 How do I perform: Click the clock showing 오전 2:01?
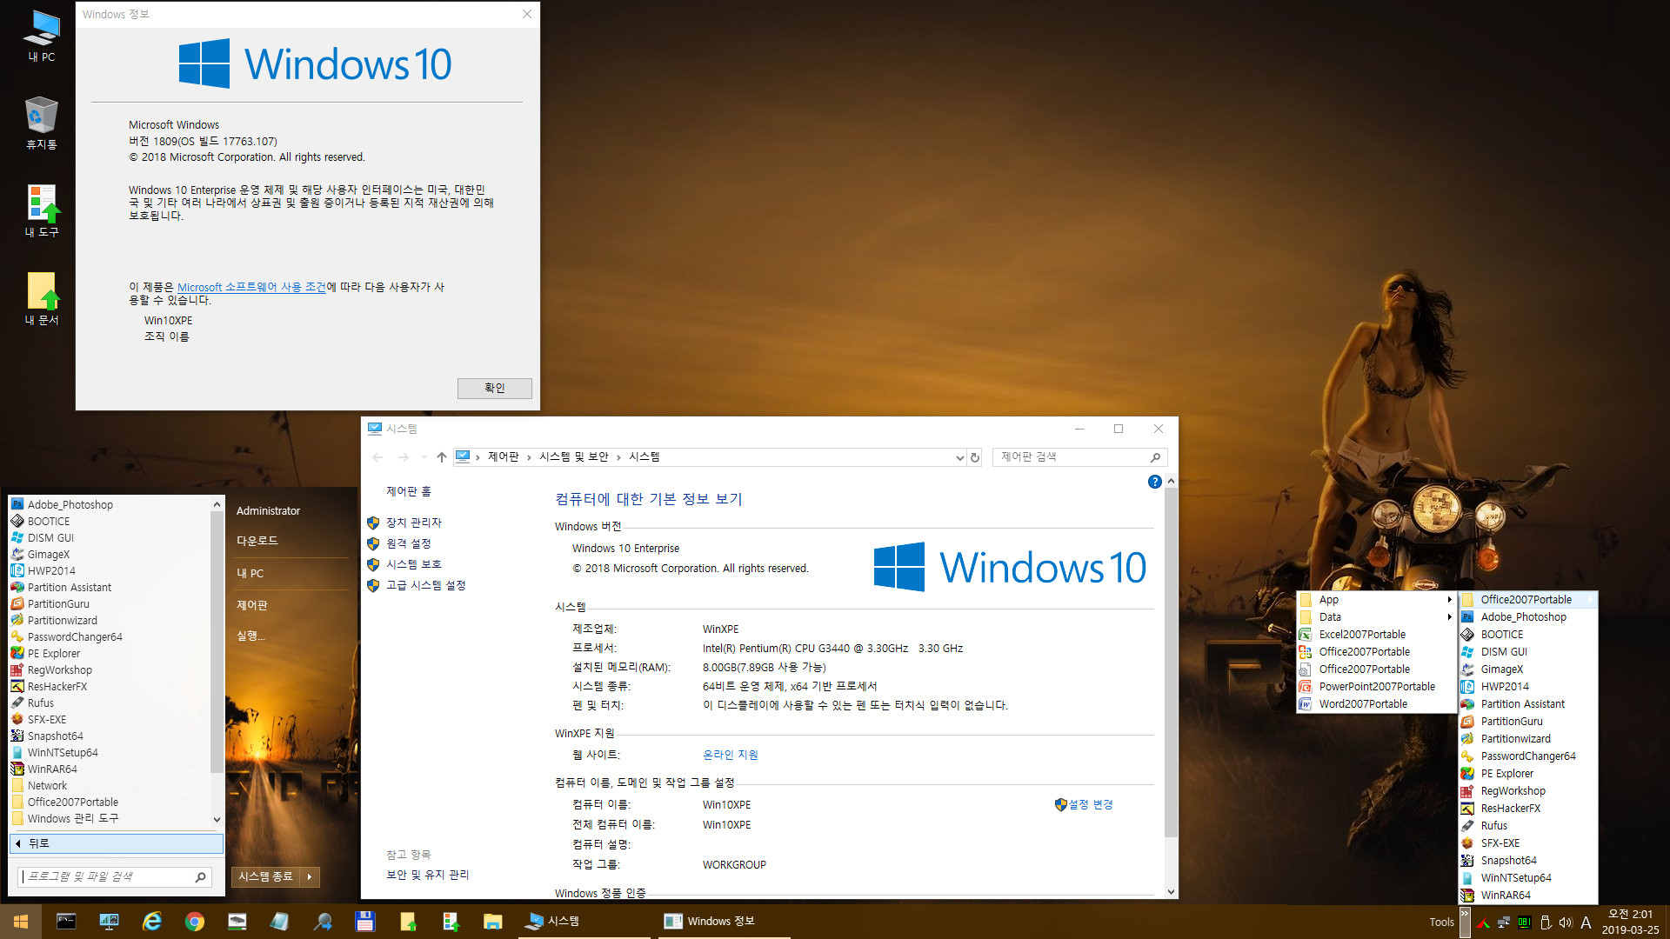(1629, 914)
